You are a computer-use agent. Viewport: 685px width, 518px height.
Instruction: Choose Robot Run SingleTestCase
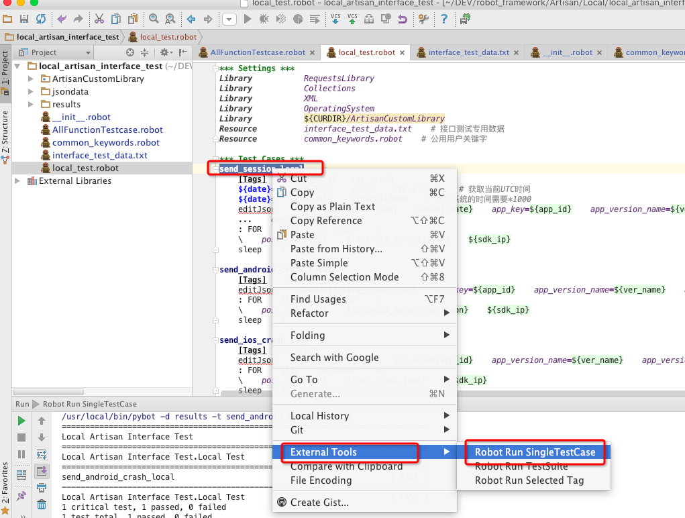pyautogui.click(x=535, y=452)
